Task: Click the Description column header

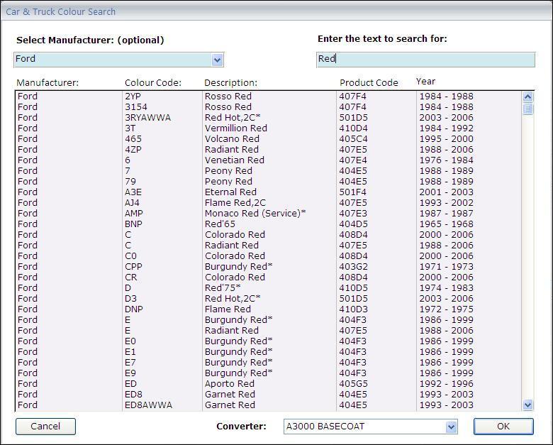Action: (230, 83)
